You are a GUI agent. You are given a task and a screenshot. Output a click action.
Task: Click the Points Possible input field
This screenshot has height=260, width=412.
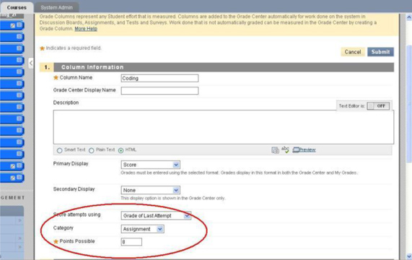click(131, 242)
